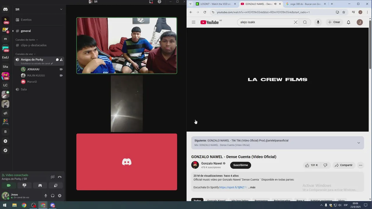Screen dimensions: 372x209
Task: Mute the Discord microphone
Action: [x=46, y=196]
